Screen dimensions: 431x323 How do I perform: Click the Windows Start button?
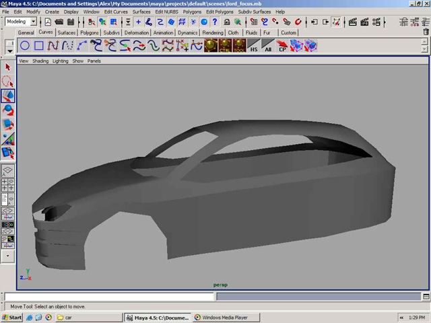click(x=12, y=317)
